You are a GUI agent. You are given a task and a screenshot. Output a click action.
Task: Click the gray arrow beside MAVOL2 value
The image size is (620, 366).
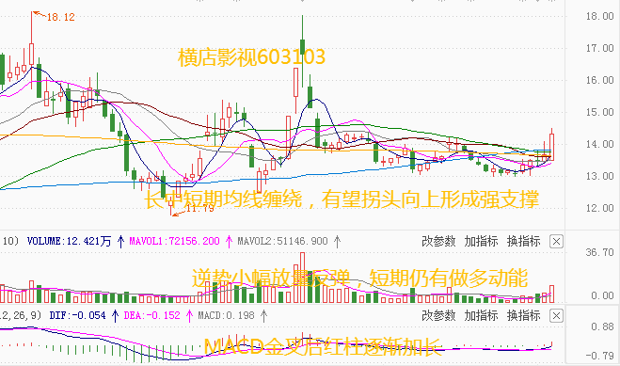337,241
